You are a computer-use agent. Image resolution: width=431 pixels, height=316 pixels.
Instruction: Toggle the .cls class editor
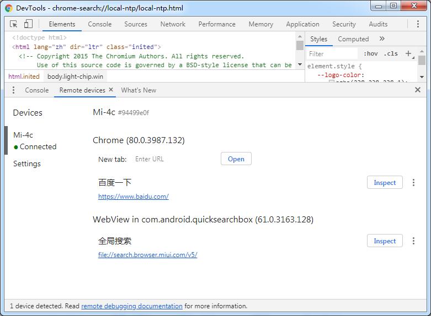click(x=391, y=53)
